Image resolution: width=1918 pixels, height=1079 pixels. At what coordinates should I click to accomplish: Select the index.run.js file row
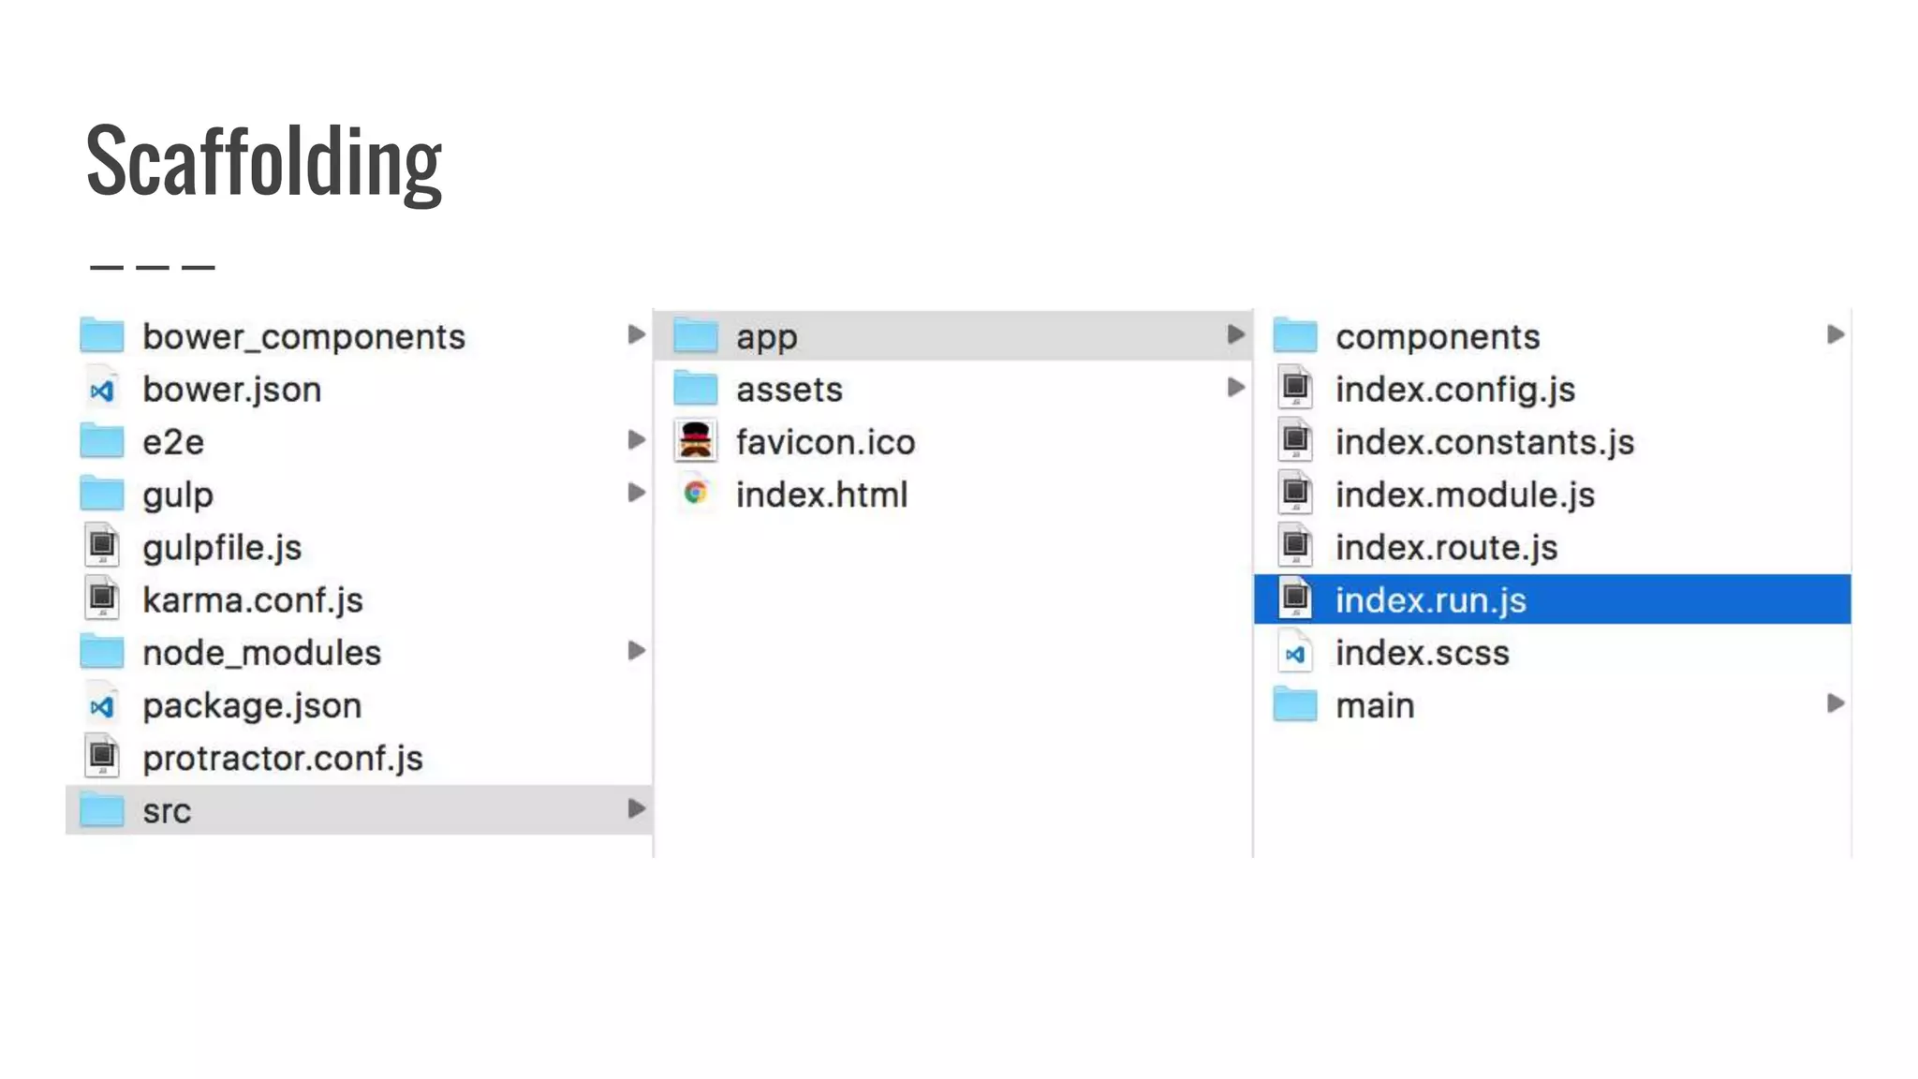click(1551, 599)
